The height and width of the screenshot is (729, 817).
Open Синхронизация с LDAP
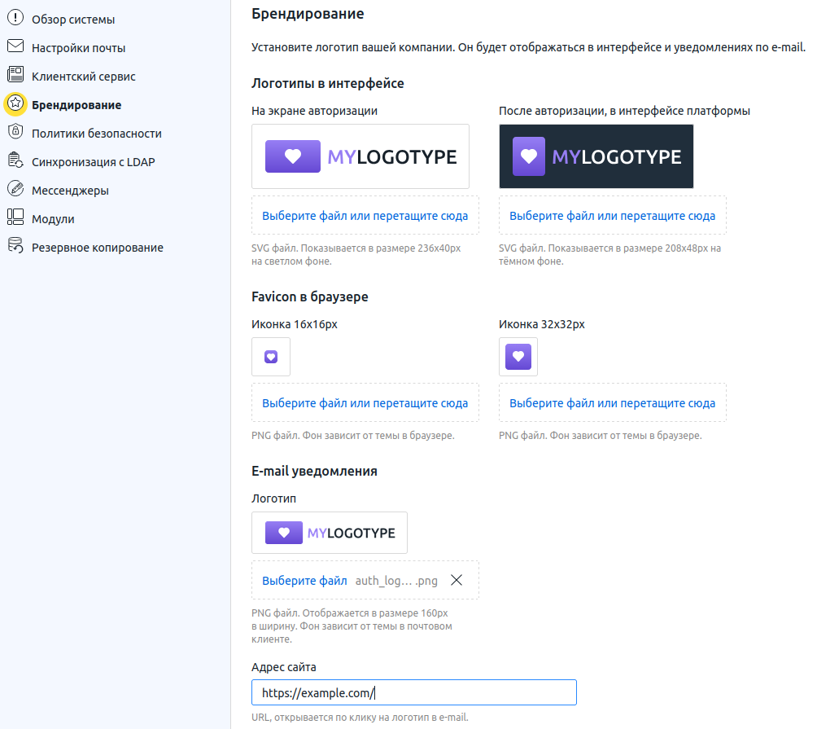(94, 162)
